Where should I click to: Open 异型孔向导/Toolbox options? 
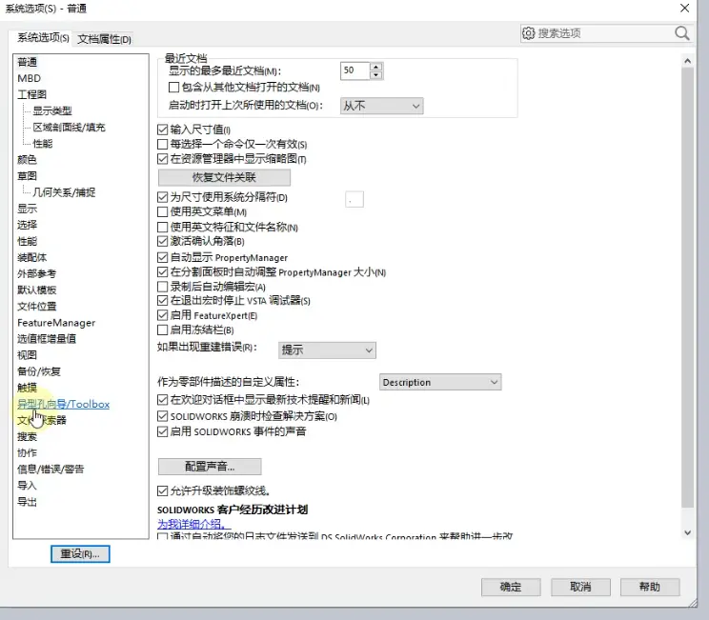[x=63, y=404]
